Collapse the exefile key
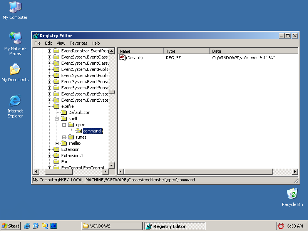Viewport: 308px width, 231px height. coord(49,106)
